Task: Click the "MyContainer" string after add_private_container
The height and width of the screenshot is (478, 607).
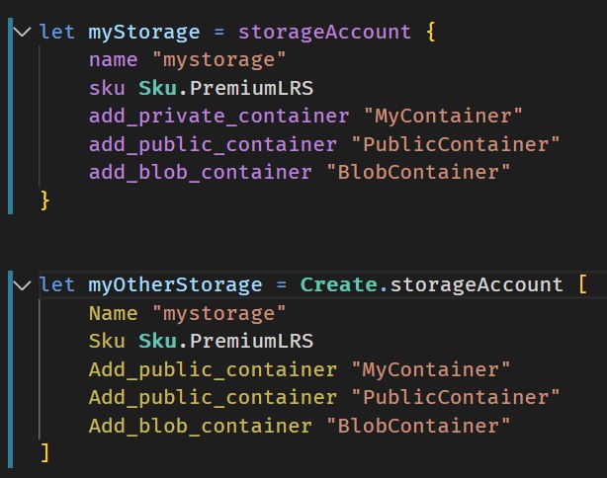Action: coord(443,116)
